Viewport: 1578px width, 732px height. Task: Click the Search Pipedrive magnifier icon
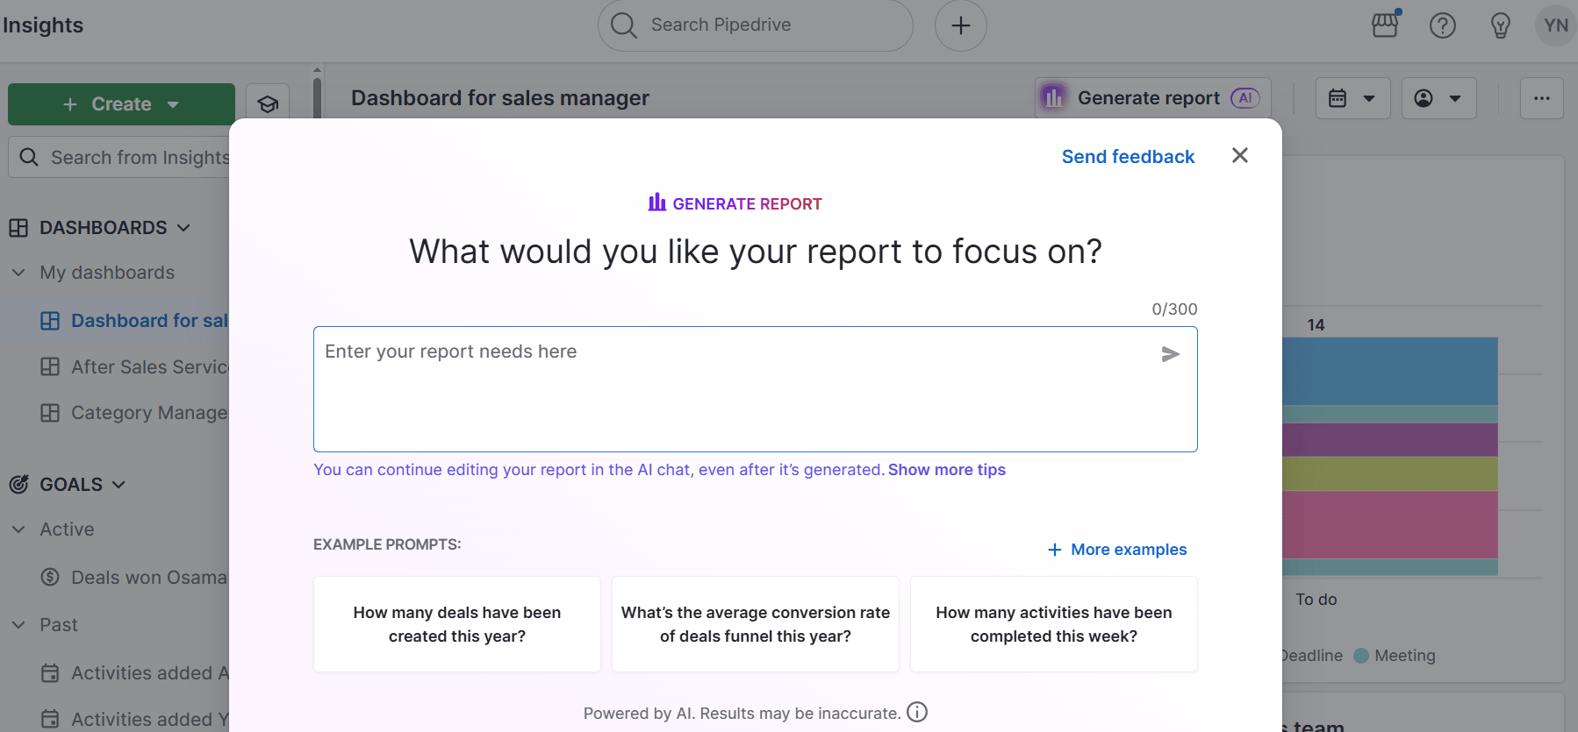623,25
